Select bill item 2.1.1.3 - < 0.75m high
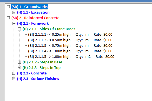Screen dimensions: 152x101 [70, 46]
